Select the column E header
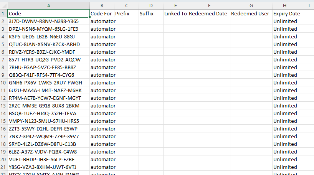314x175 pixels. (175, 5)
